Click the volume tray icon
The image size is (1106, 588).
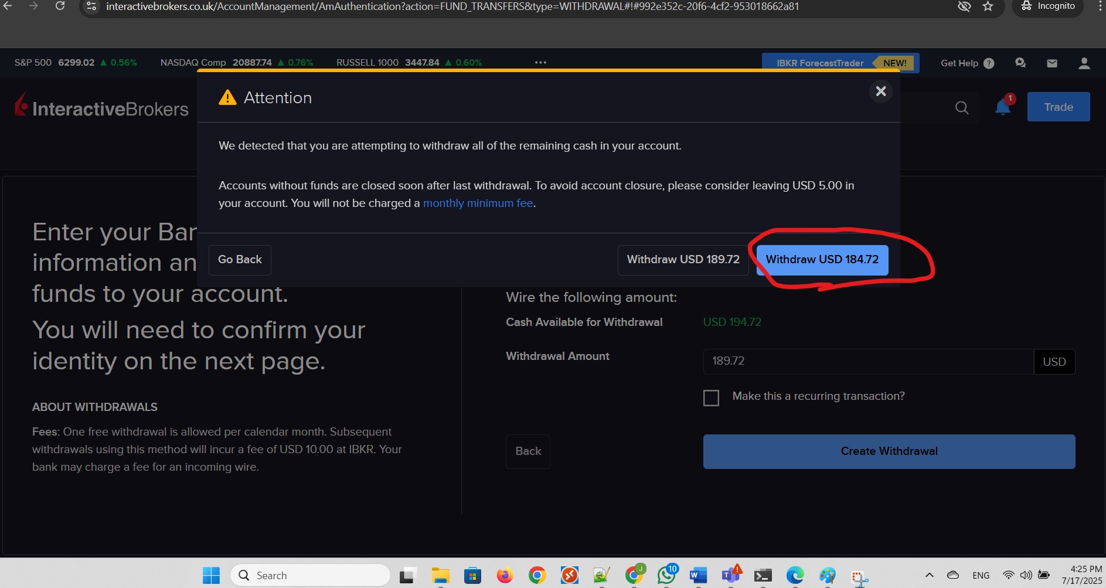tap(1026, 575)
